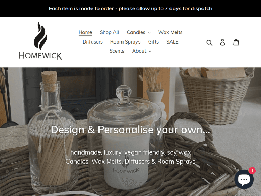Go to the Home menu item
This screenshot has width=261, height=196.
pos(85,32)
